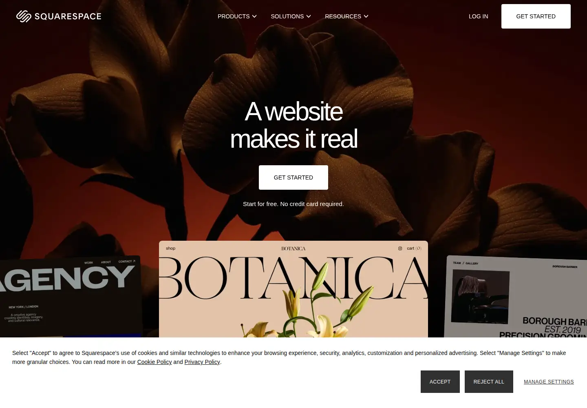Expand the Products dropdown chevron

pos(254,16)
